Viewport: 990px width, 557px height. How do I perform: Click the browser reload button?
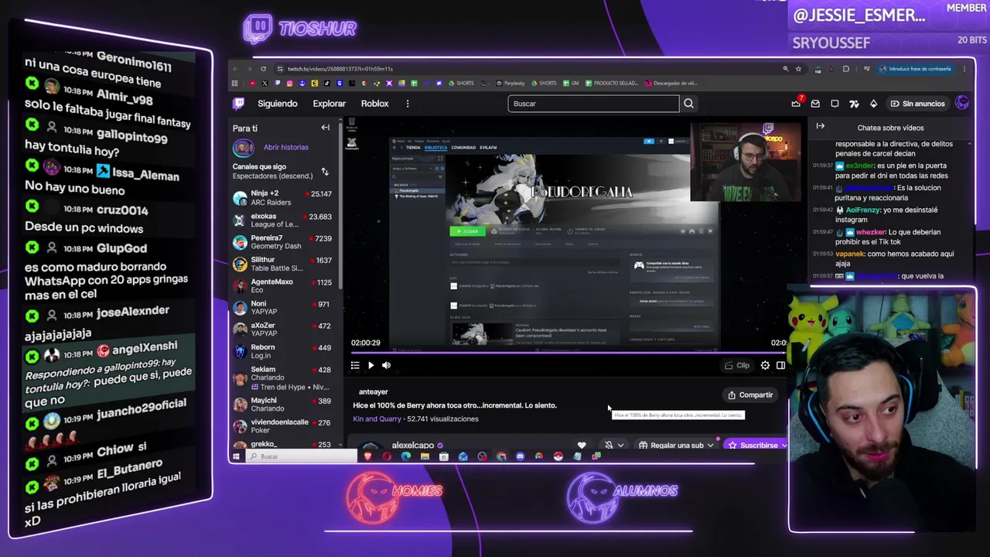coord(263,69)
